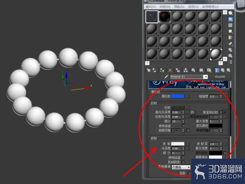Adjust the 折射 光泽度 spinner arrows
245x184 pixels.
pos(183,148)
